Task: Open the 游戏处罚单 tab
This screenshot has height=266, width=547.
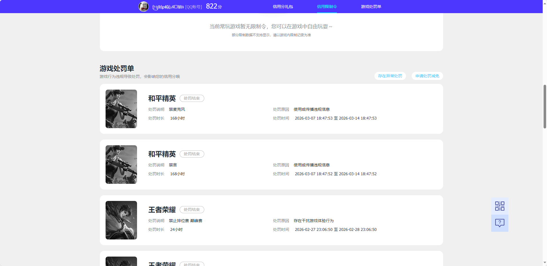Action: pyautogui.click(x=371, y=7)
